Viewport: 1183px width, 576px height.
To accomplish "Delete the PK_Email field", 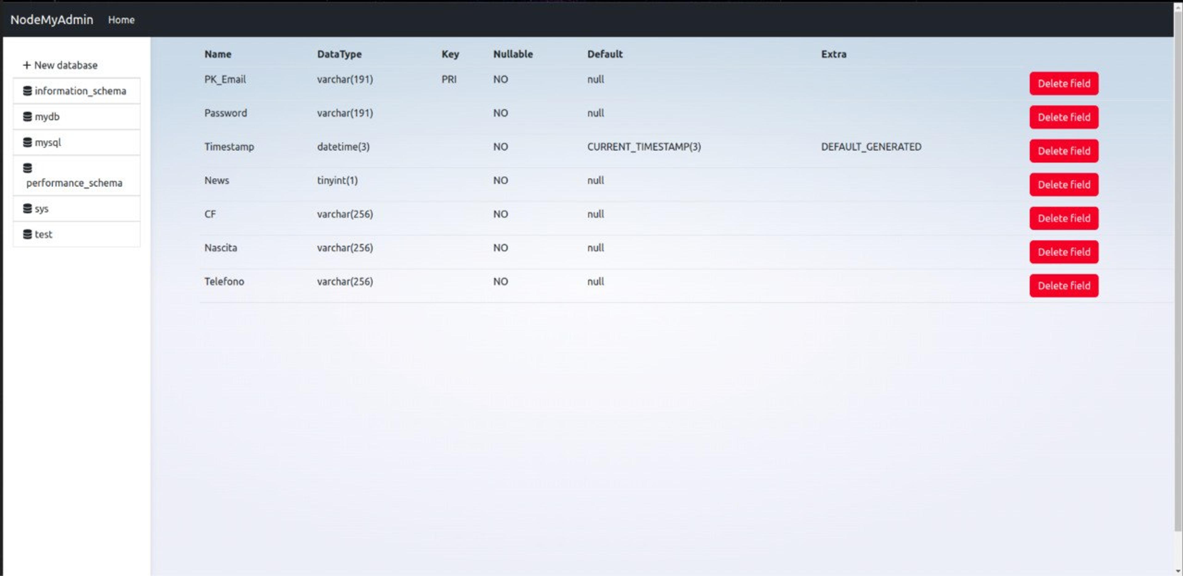I will coord(1063,83).
